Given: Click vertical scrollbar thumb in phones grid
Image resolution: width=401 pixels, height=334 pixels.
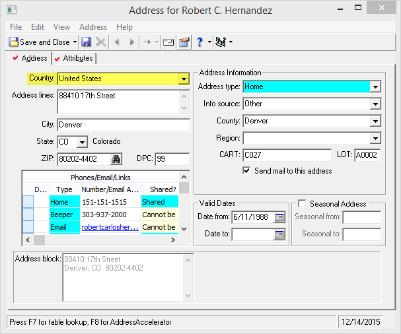Looking at the screenshot, I should click(x=184, y=188).
